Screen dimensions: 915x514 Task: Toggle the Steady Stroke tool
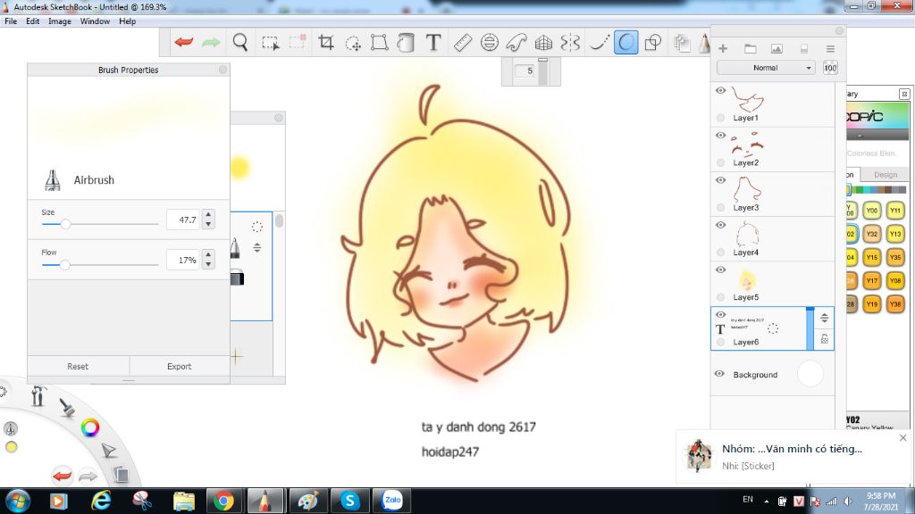[x=598, y=42]
